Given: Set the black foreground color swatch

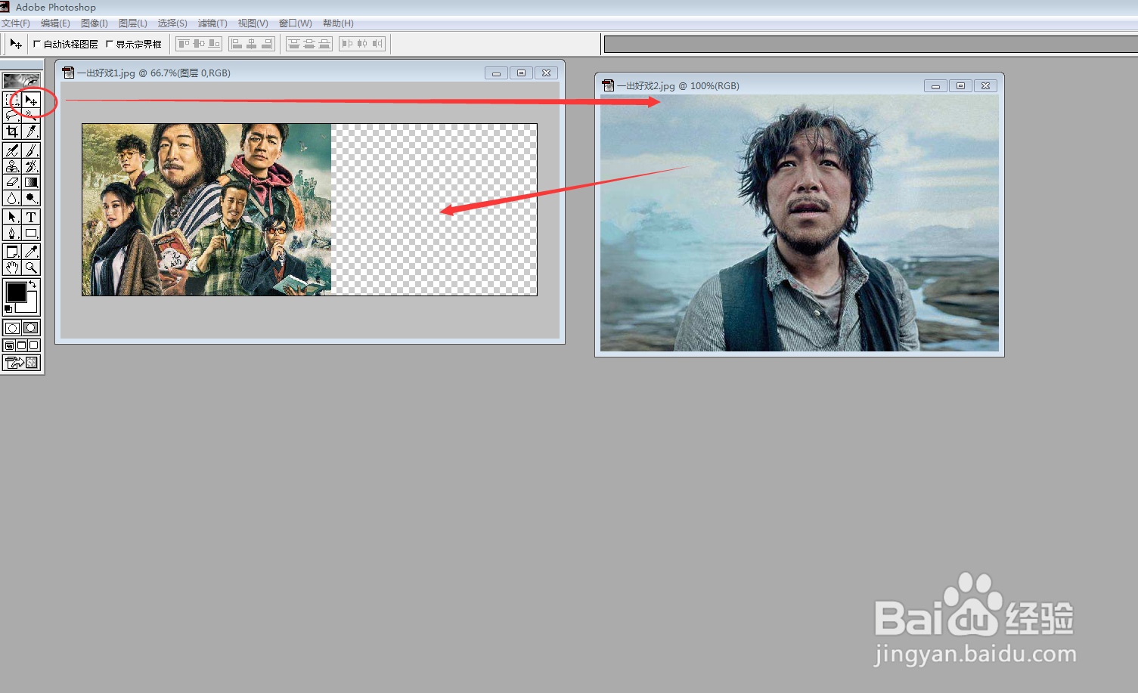Looking at the screenshot, I should tap(15, 291).
